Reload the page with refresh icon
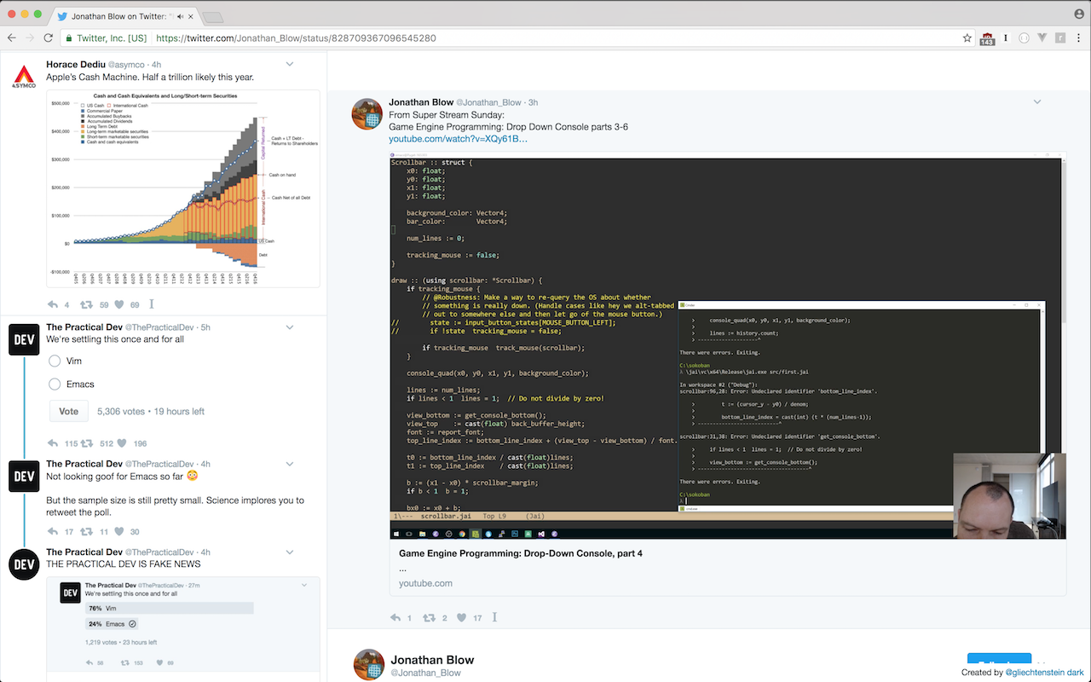The width and height of the screenshot is (1091, 682). point(49,38)
